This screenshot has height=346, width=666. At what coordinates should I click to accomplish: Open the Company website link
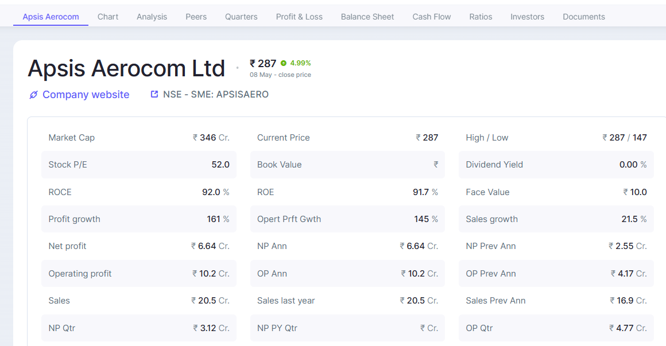click(86, 95)
